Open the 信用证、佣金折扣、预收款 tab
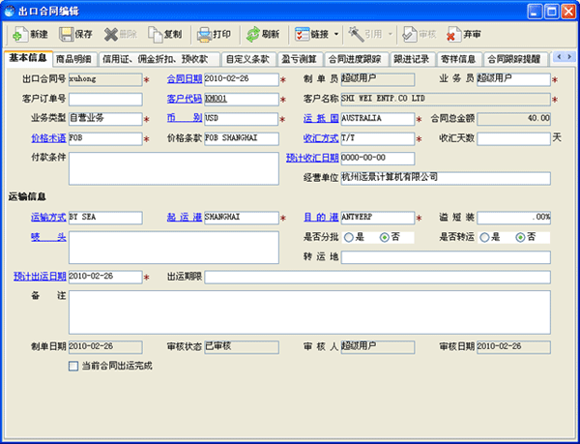Viewport: 580px width, 444px height. (x=159, y=59)
